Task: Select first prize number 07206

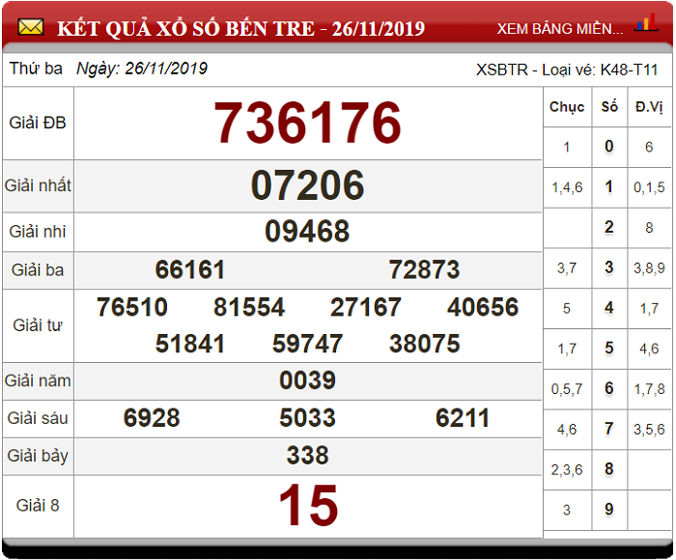Action: click(308, 185)
